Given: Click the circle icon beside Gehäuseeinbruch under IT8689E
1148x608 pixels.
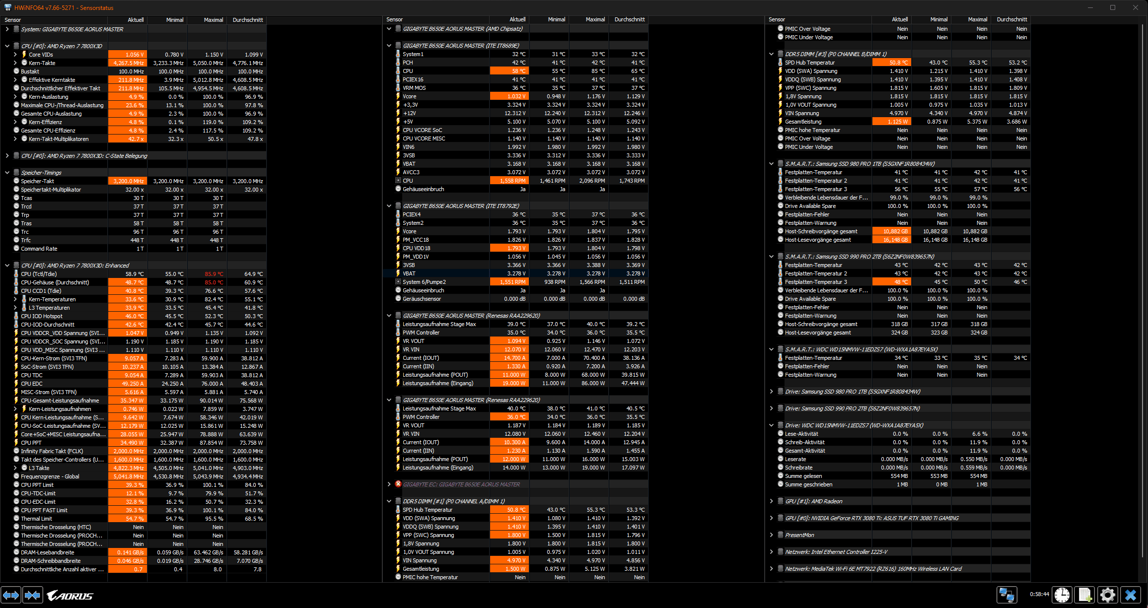Looking at the screenshot, I should (x=398, y=189).
